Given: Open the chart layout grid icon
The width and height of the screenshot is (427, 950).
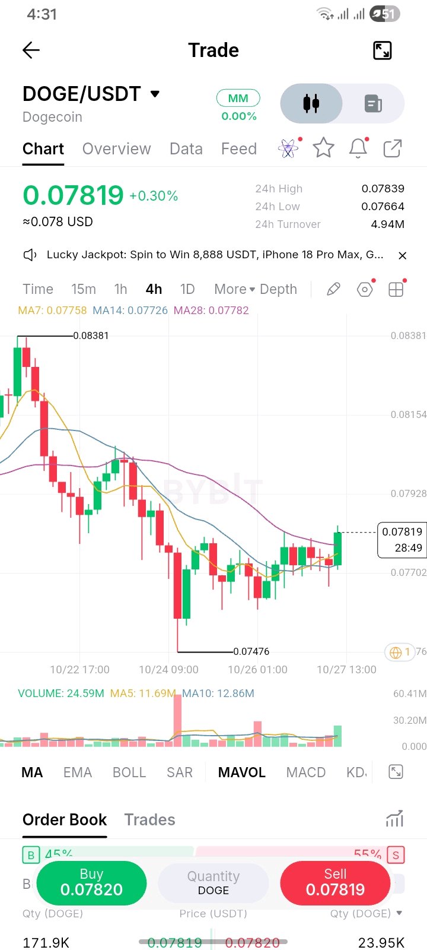Looking at the screenshot, I should pyautogui.click(x=396, y=289).
